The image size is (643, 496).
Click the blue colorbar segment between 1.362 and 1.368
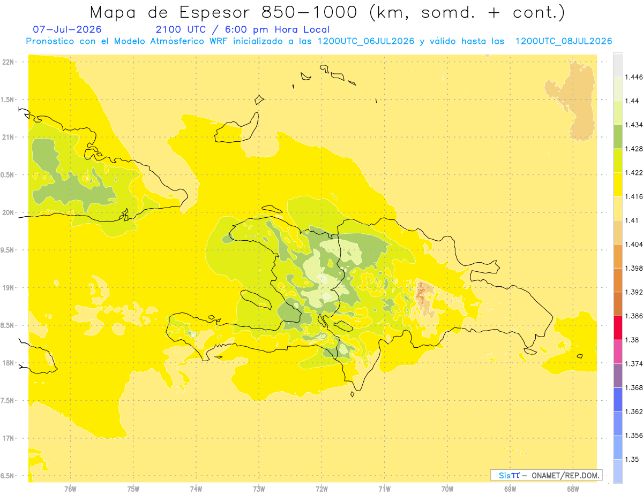pyautogui.click(x=618, y=399)
